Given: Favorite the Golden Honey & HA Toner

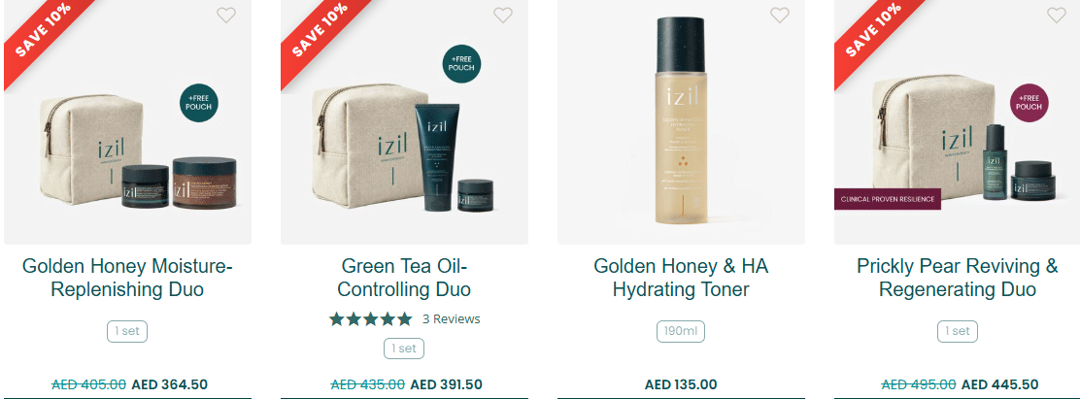Looking at the screenshot, I should (780, 15).
